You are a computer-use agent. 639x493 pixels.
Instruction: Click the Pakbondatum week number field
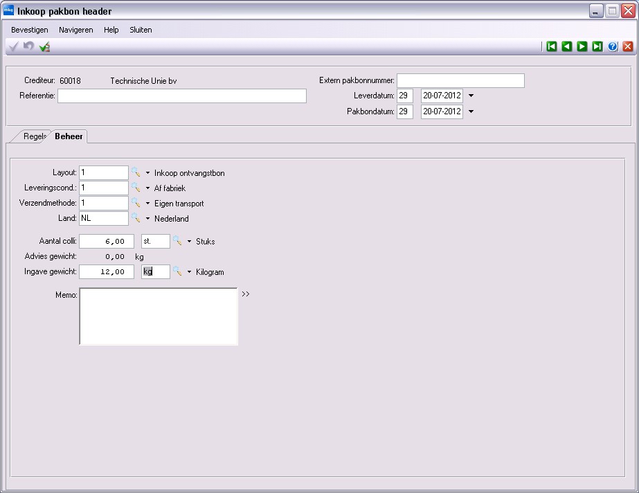[x=405, y=111]
